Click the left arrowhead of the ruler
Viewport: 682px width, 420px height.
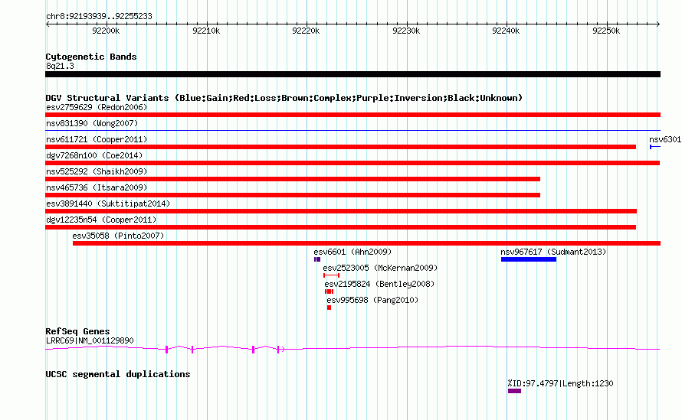(x=48, y=24)
